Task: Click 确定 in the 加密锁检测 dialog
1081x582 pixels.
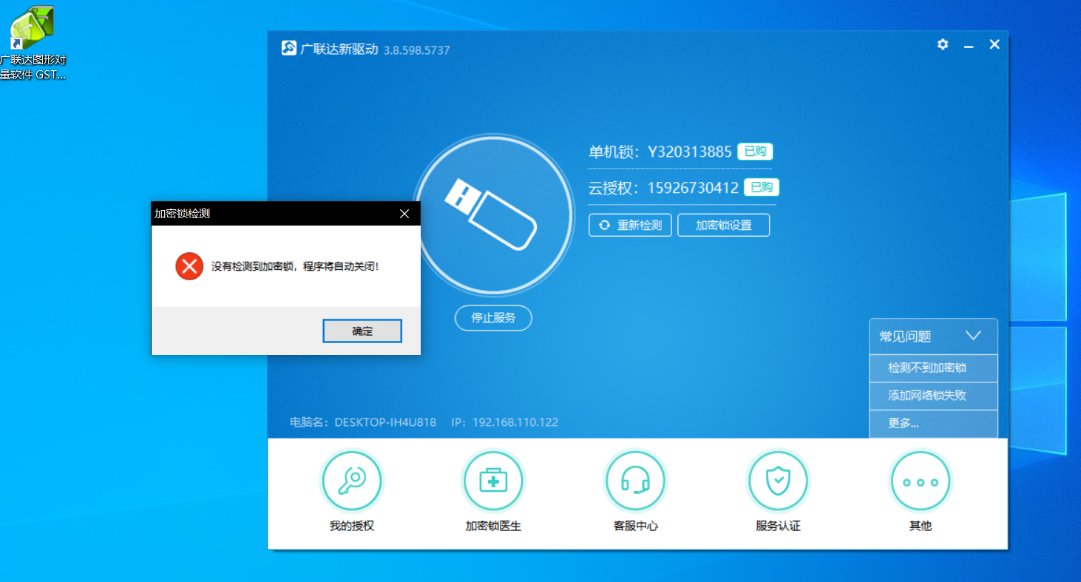Action: coord(362,331)
